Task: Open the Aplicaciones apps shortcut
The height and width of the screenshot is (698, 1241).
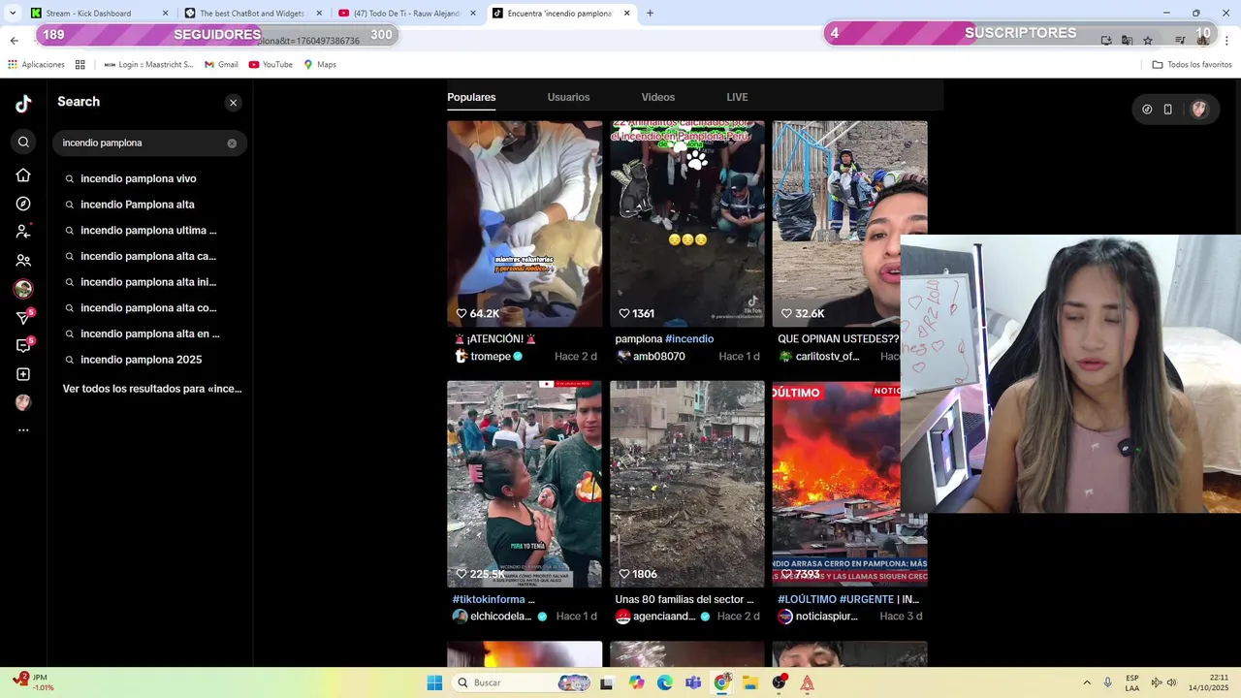Action: click(x=36, y=65)
